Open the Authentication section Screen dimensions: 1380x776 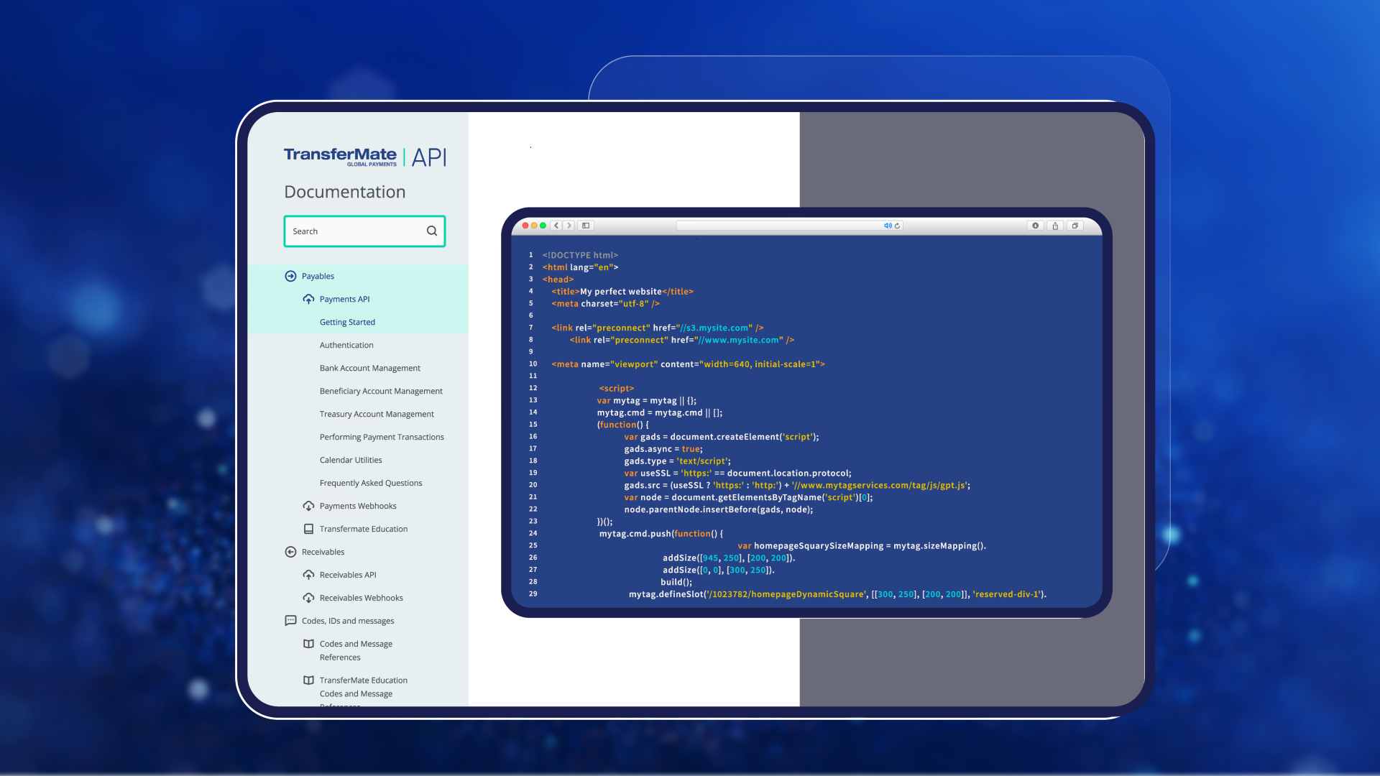pos(346,345)
